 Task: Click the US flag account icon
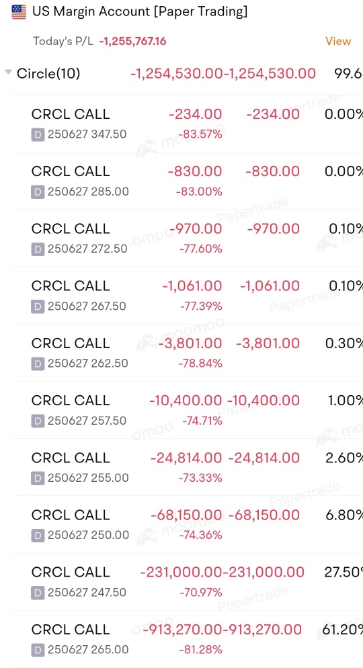(x=19, y=12)
